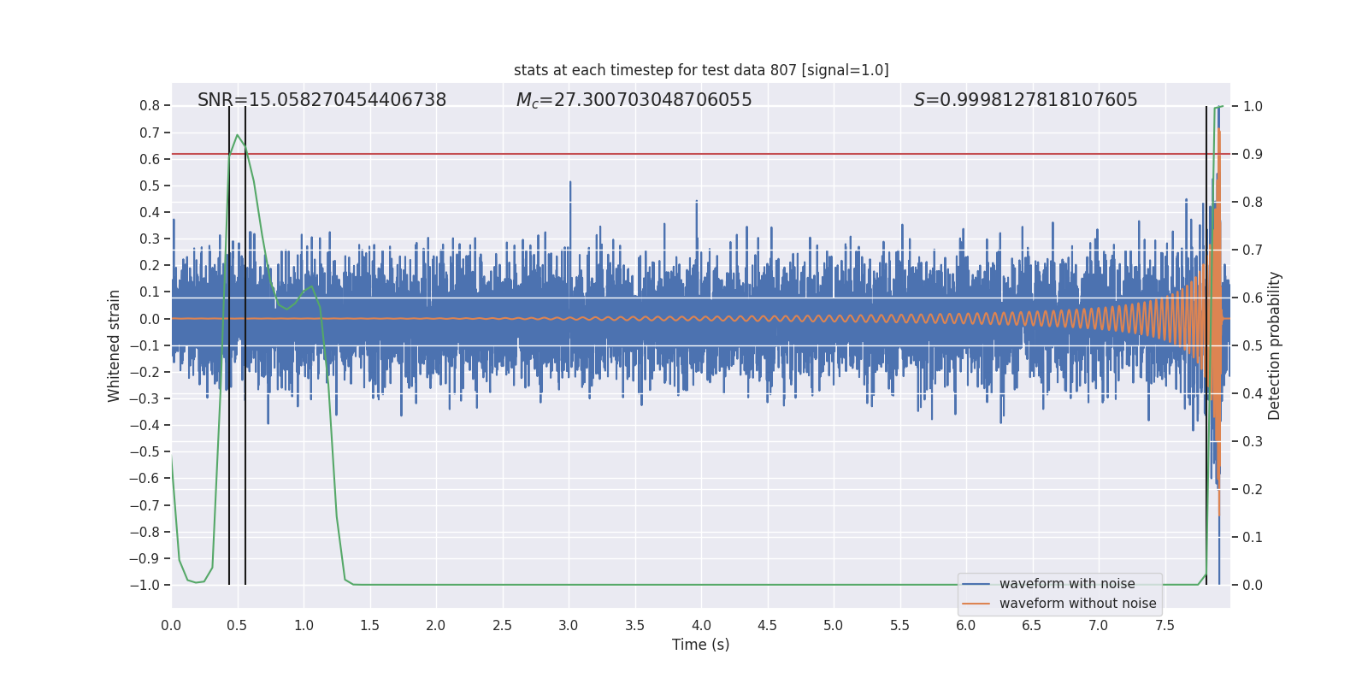
Task: Click the S=0.9998 annotation text
Action: (x=1025, y=100)
